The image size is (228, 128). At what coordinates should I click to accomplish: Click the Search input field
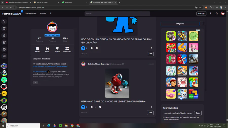117,14
